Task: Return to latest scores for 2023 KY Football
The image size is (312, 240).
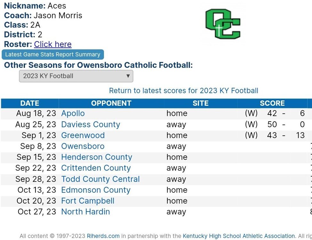Action: tap(183, 91)
